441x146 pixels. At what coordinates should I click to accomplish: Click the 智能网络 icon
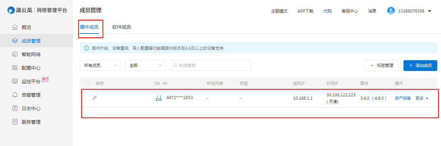pos(15,54)
